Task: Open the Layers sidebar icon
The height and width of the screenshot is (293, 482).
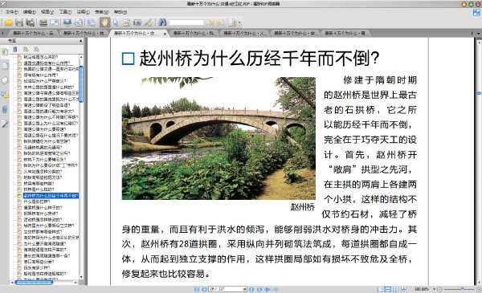Action: [x=5, y=80]
